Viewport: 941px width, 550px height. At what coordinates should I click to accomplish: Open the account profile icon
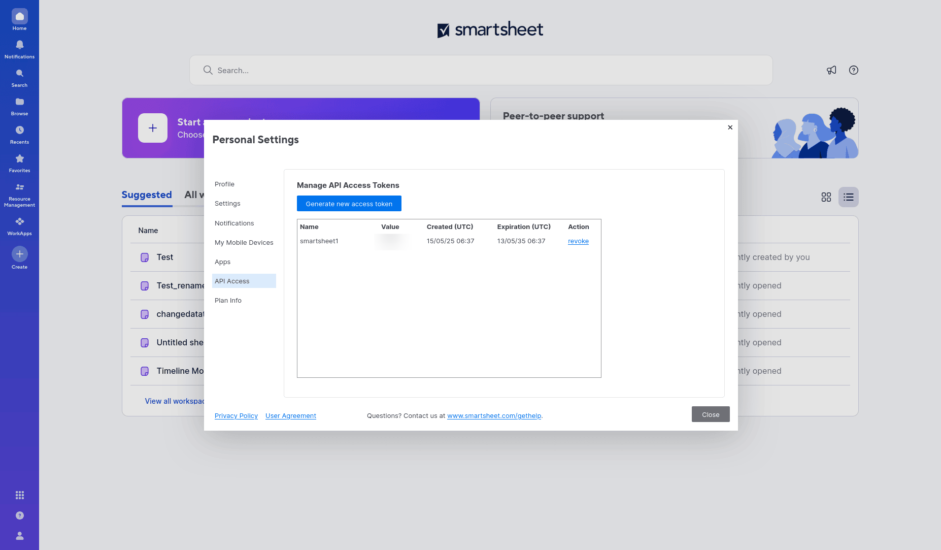point(19,536)
